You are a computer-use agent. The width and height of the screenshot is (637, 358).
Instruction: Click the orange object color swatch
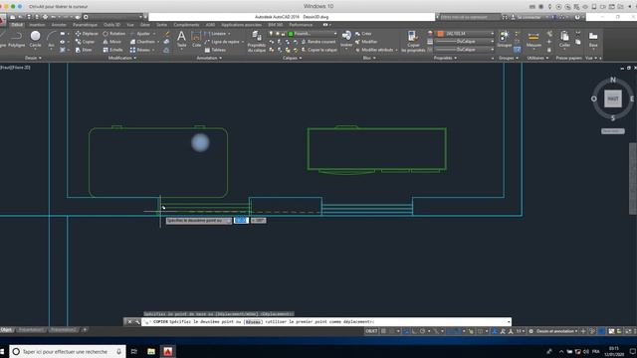point(440,34)
